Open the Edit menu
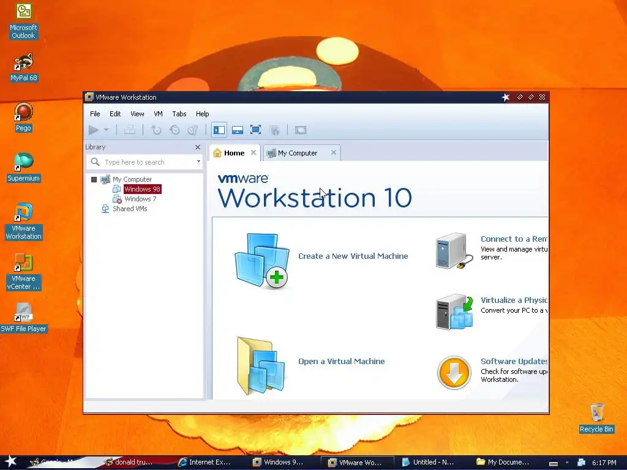Image resolution: width=627 pixels, height=470 pixels. (x=115, y=114)
